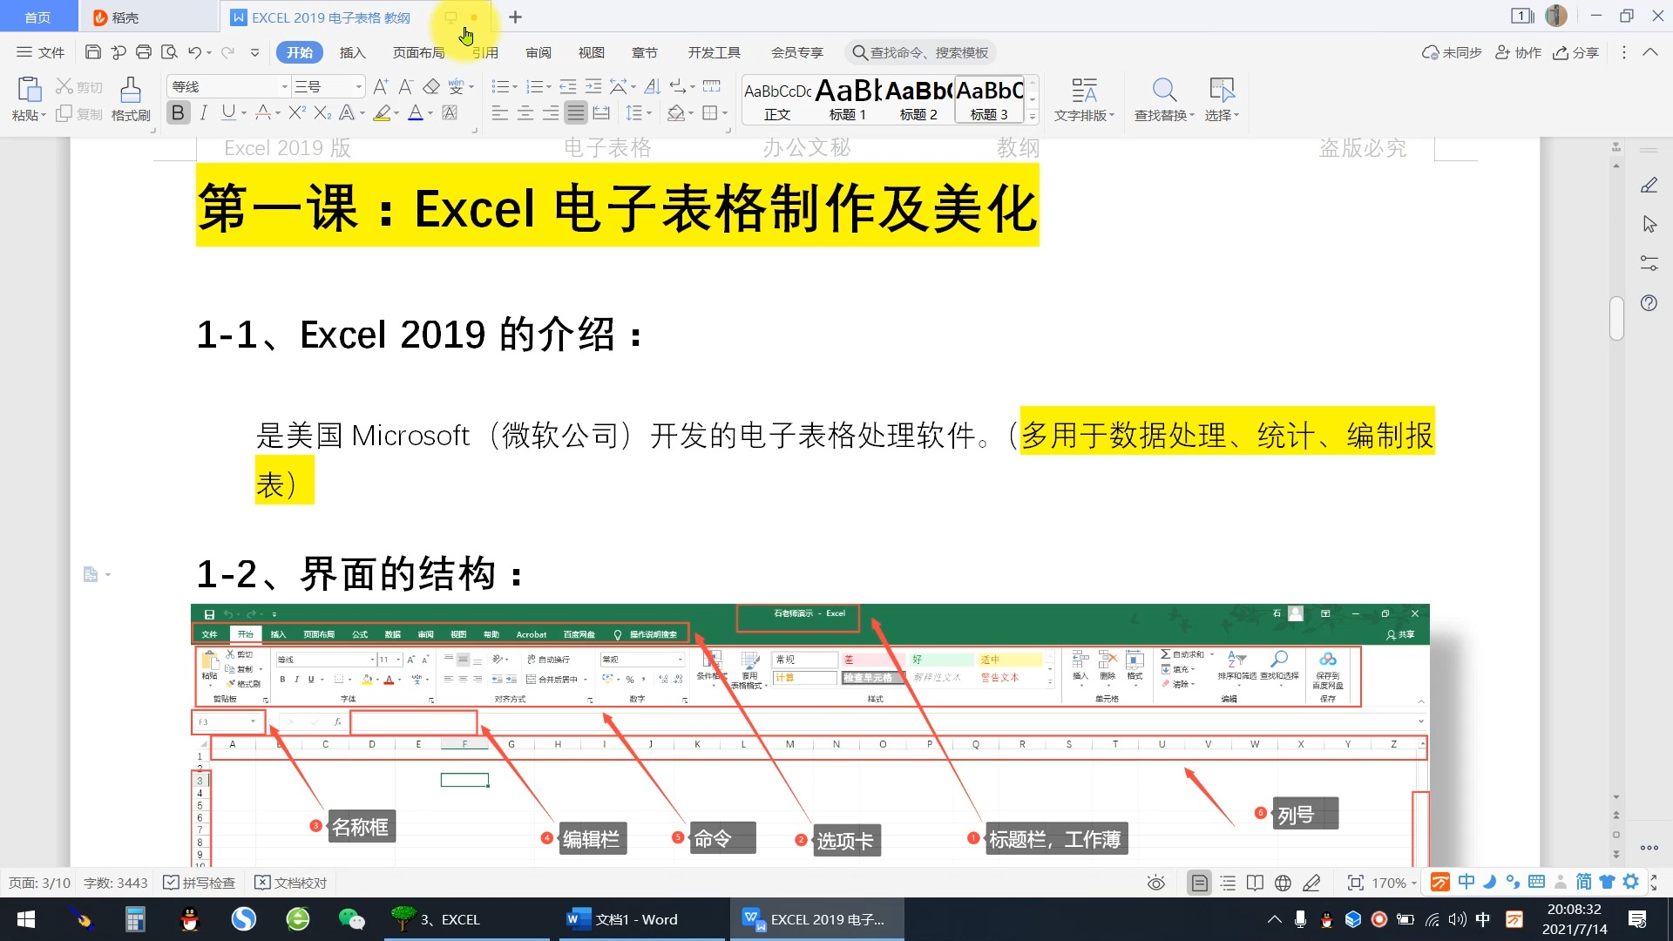Open Print Preview icon
Viewport: 1673px width, 941px height.
[170, 52]
